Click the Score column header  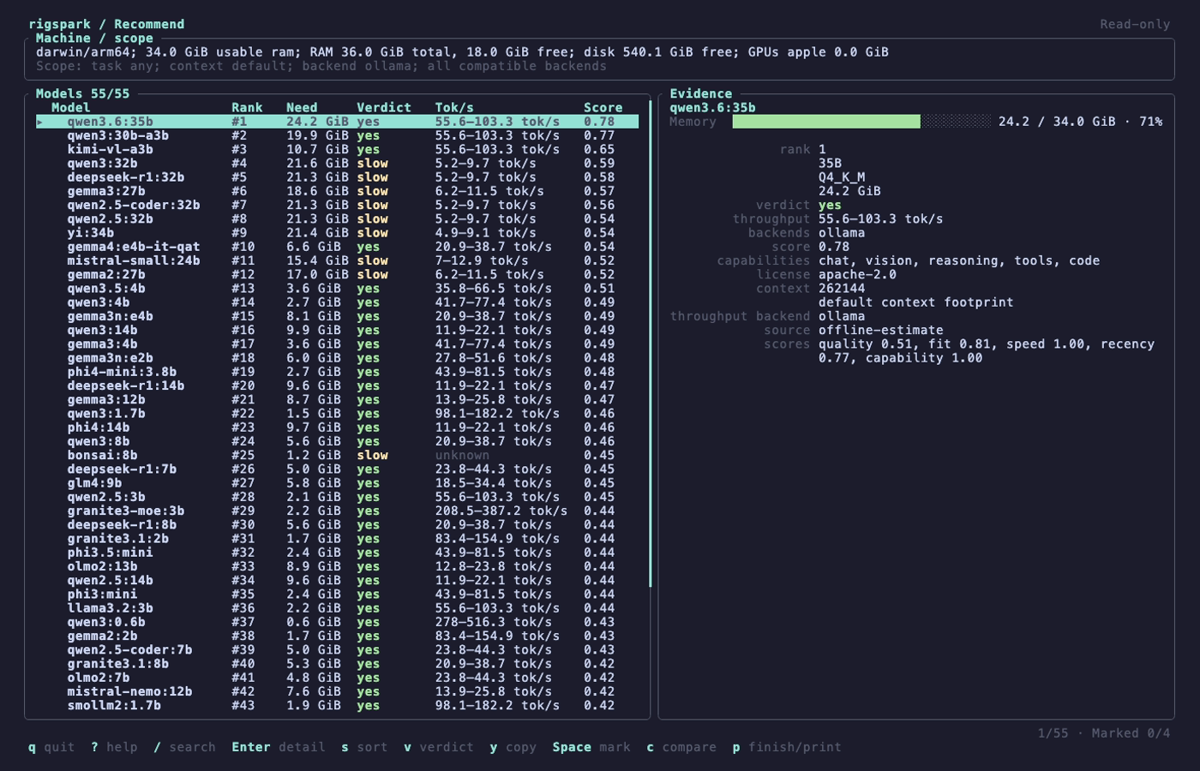coord(603,108)
